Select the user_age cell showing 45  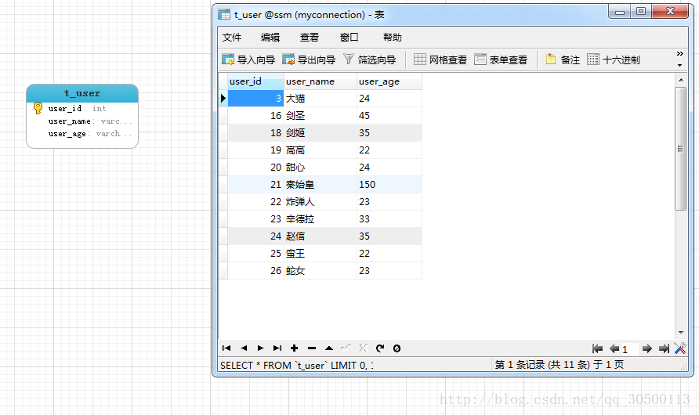[389, 116]
